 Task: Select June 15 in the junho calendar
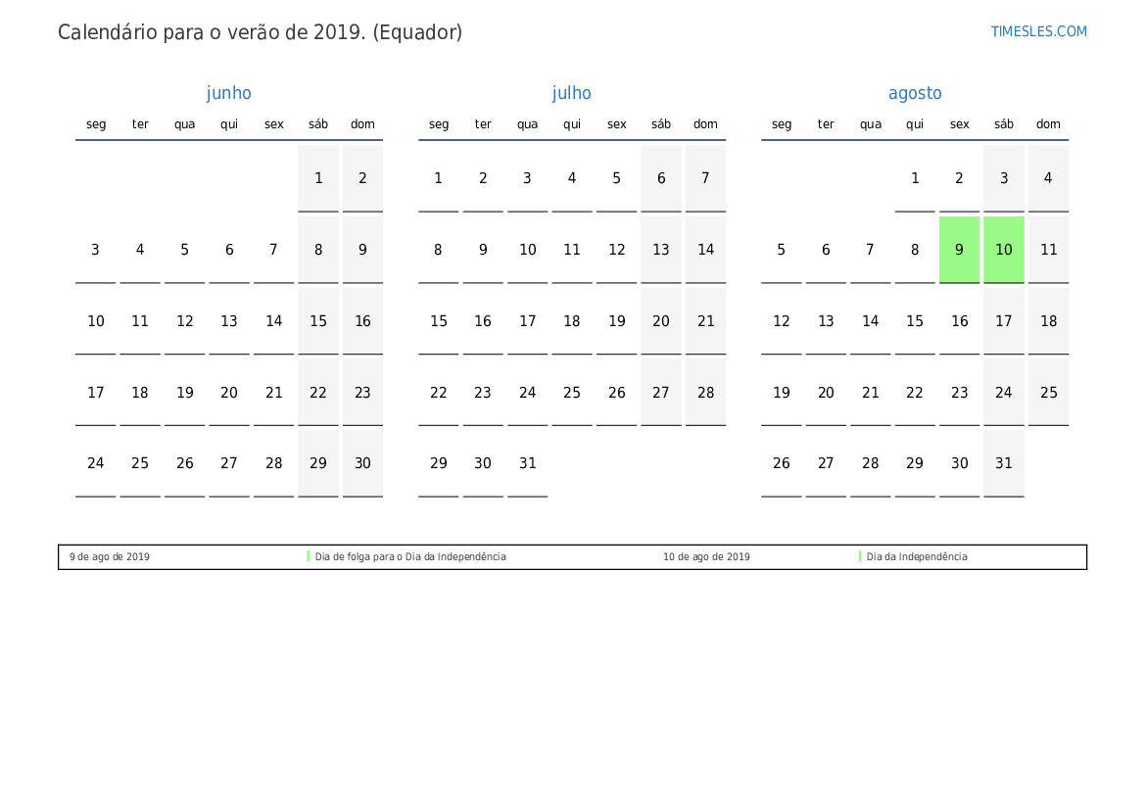[318, 321]
